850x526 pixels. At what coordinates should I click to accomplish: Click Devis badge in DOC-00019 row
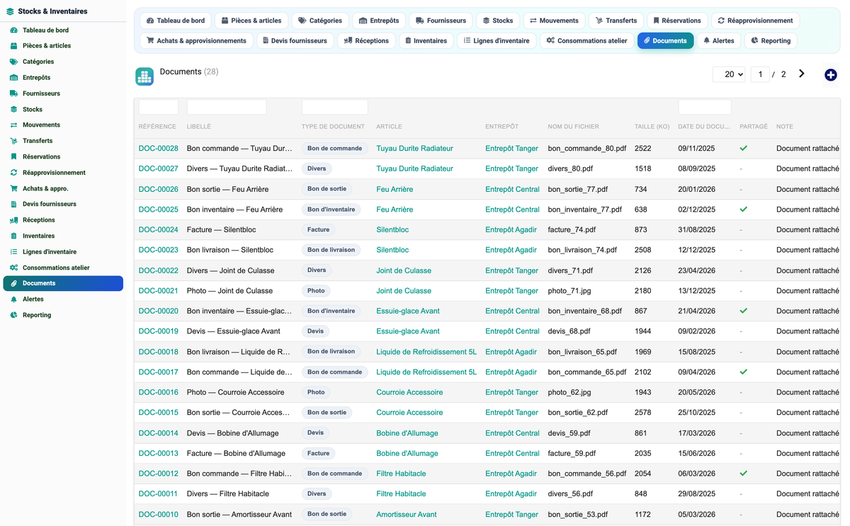316,331
